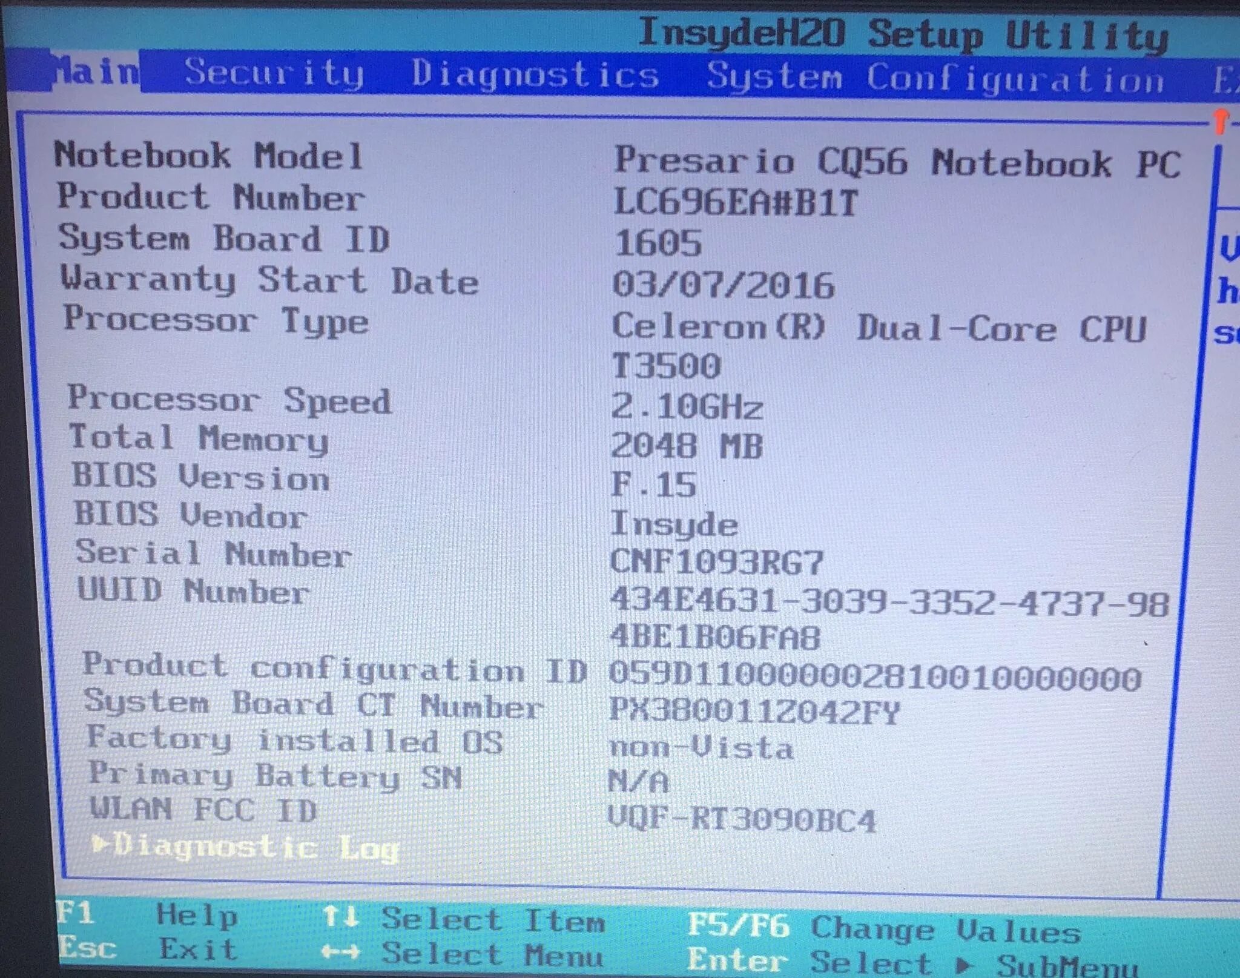Screen dimensions: 1240x978
Task: Click the left-right arrows Select Menu icon
Action: click(x=340, y=952)
